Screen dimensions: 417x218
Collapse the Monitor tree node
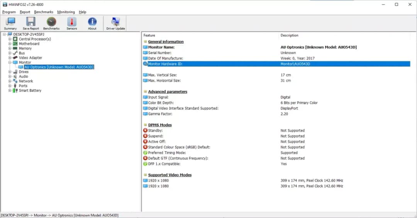10,63
